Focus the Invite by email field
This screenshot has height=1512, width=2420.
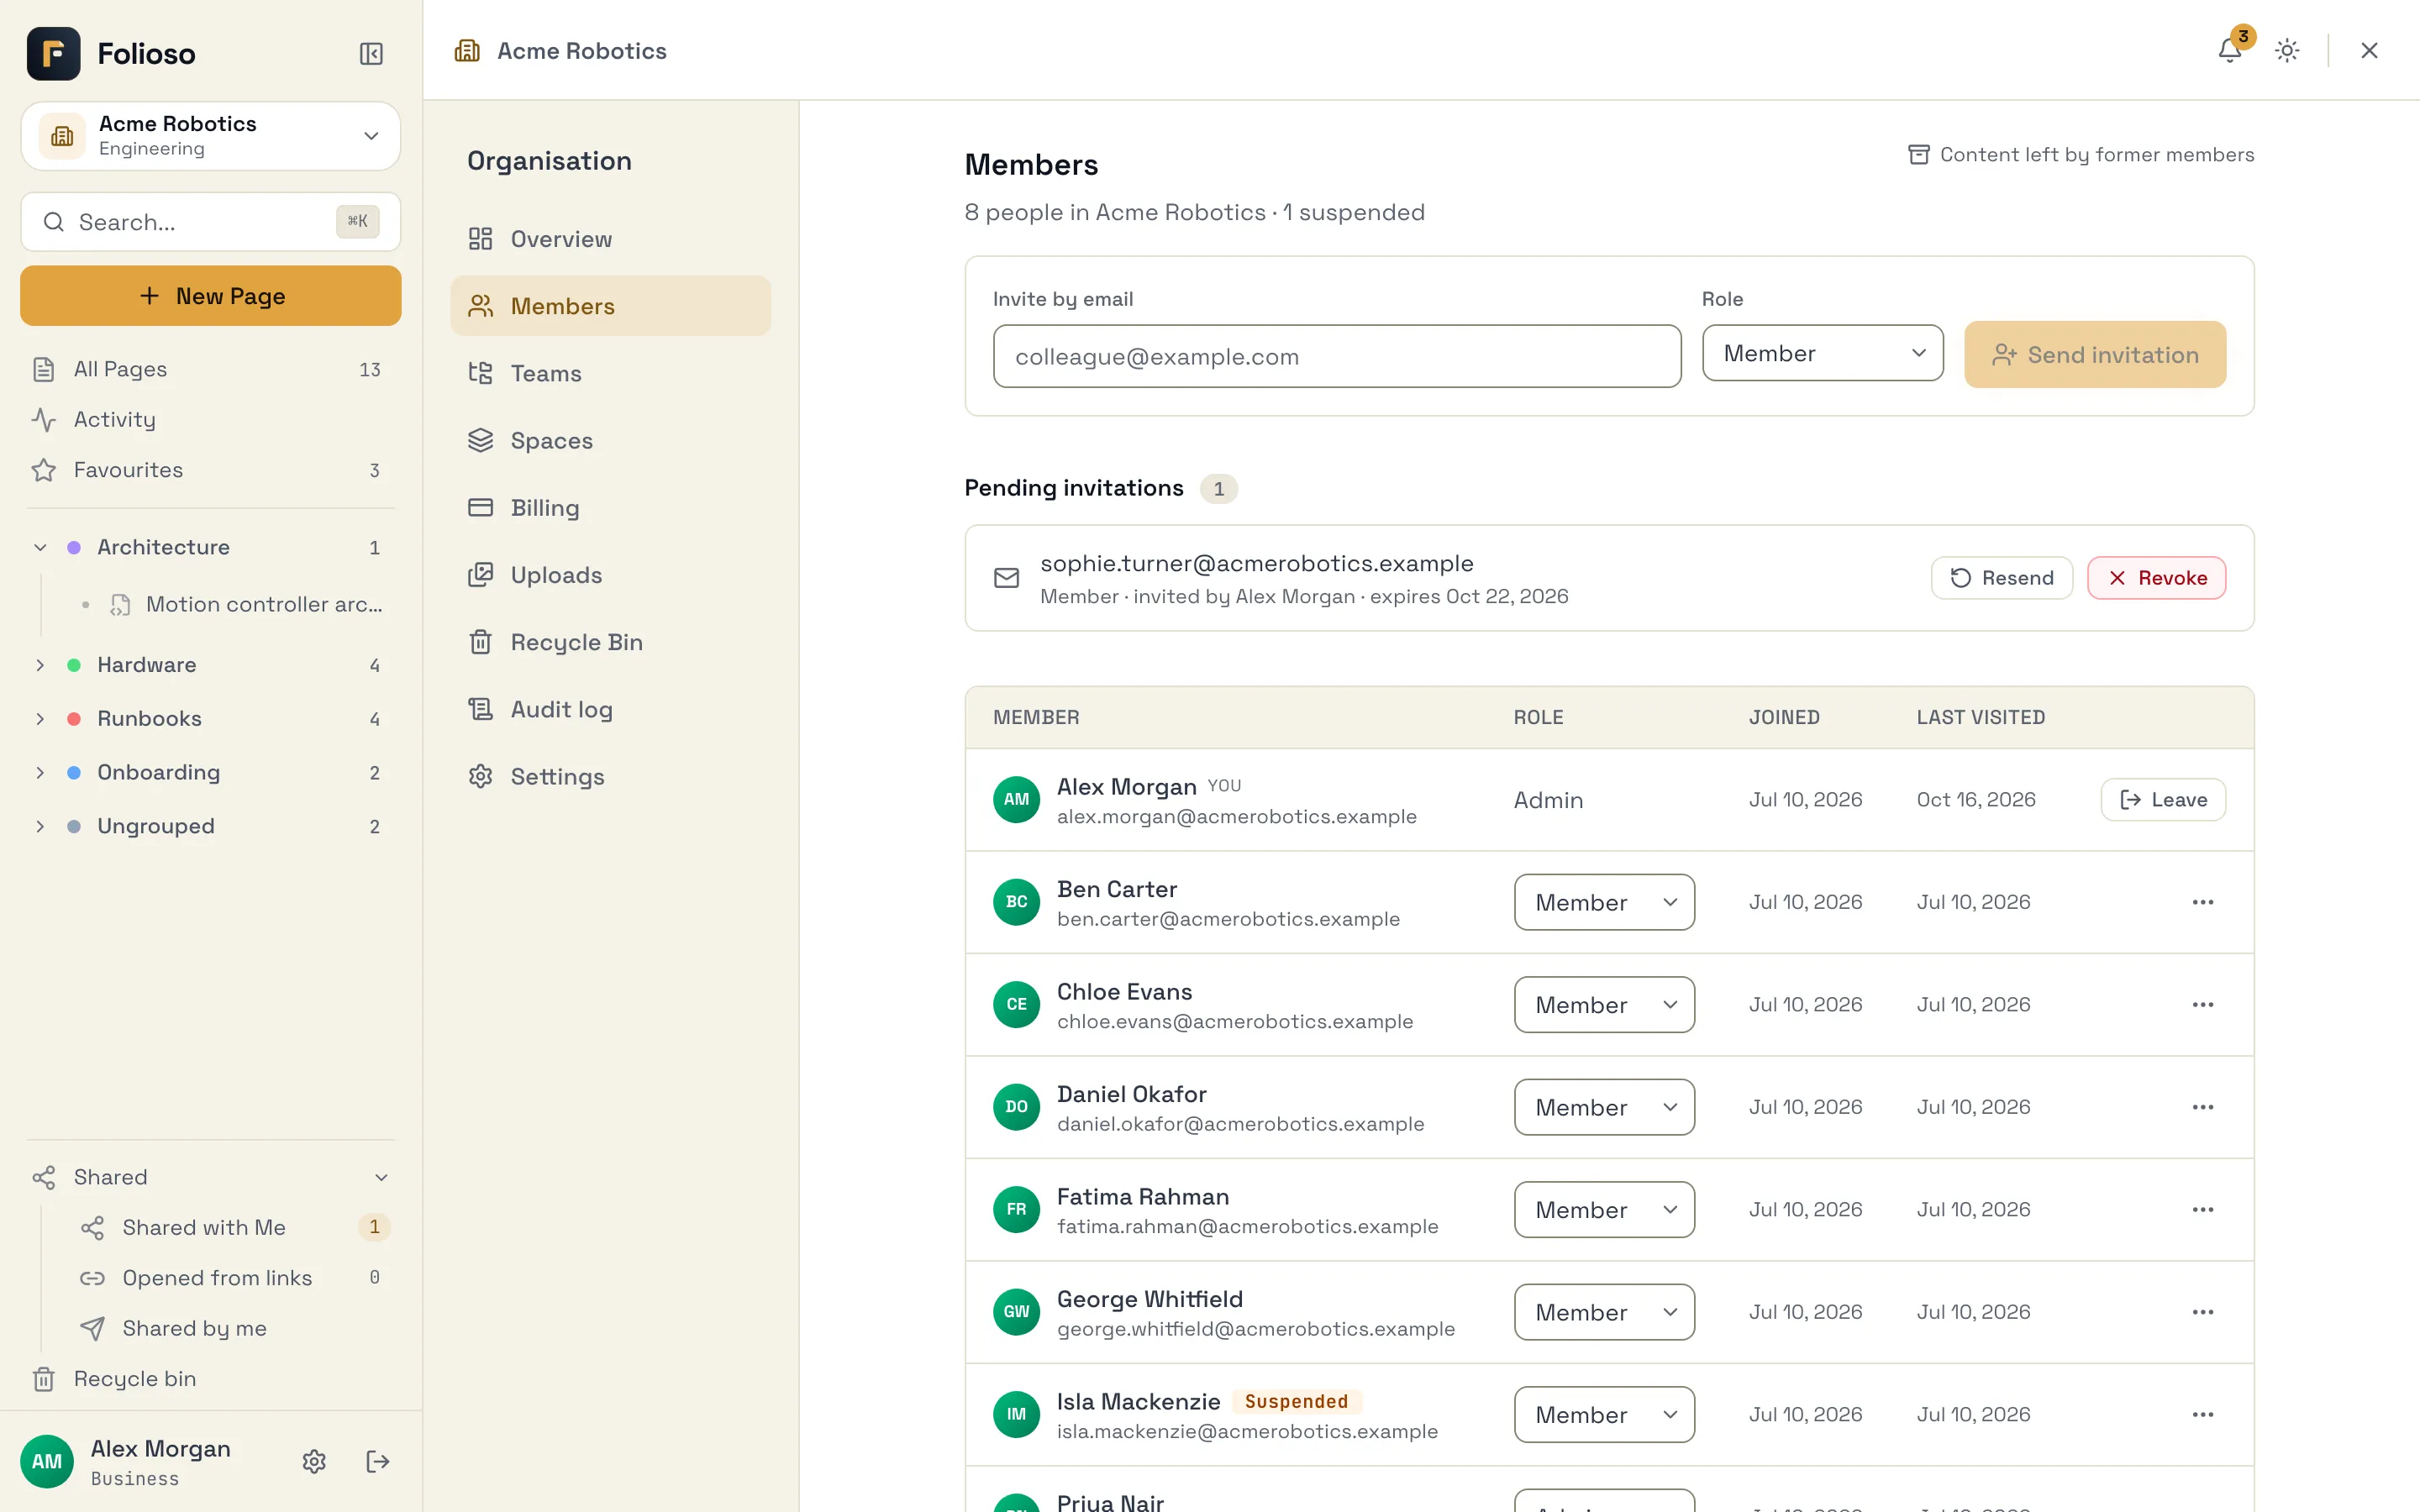click(x=1336, y=356)
